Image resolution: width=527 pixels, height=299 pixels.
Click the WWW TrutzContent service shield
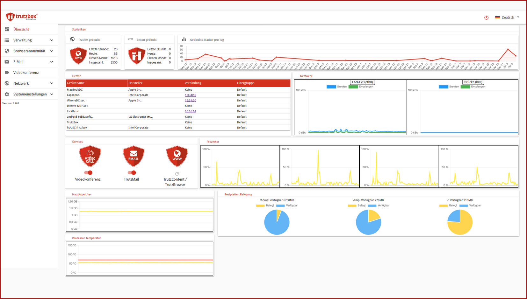177,156
